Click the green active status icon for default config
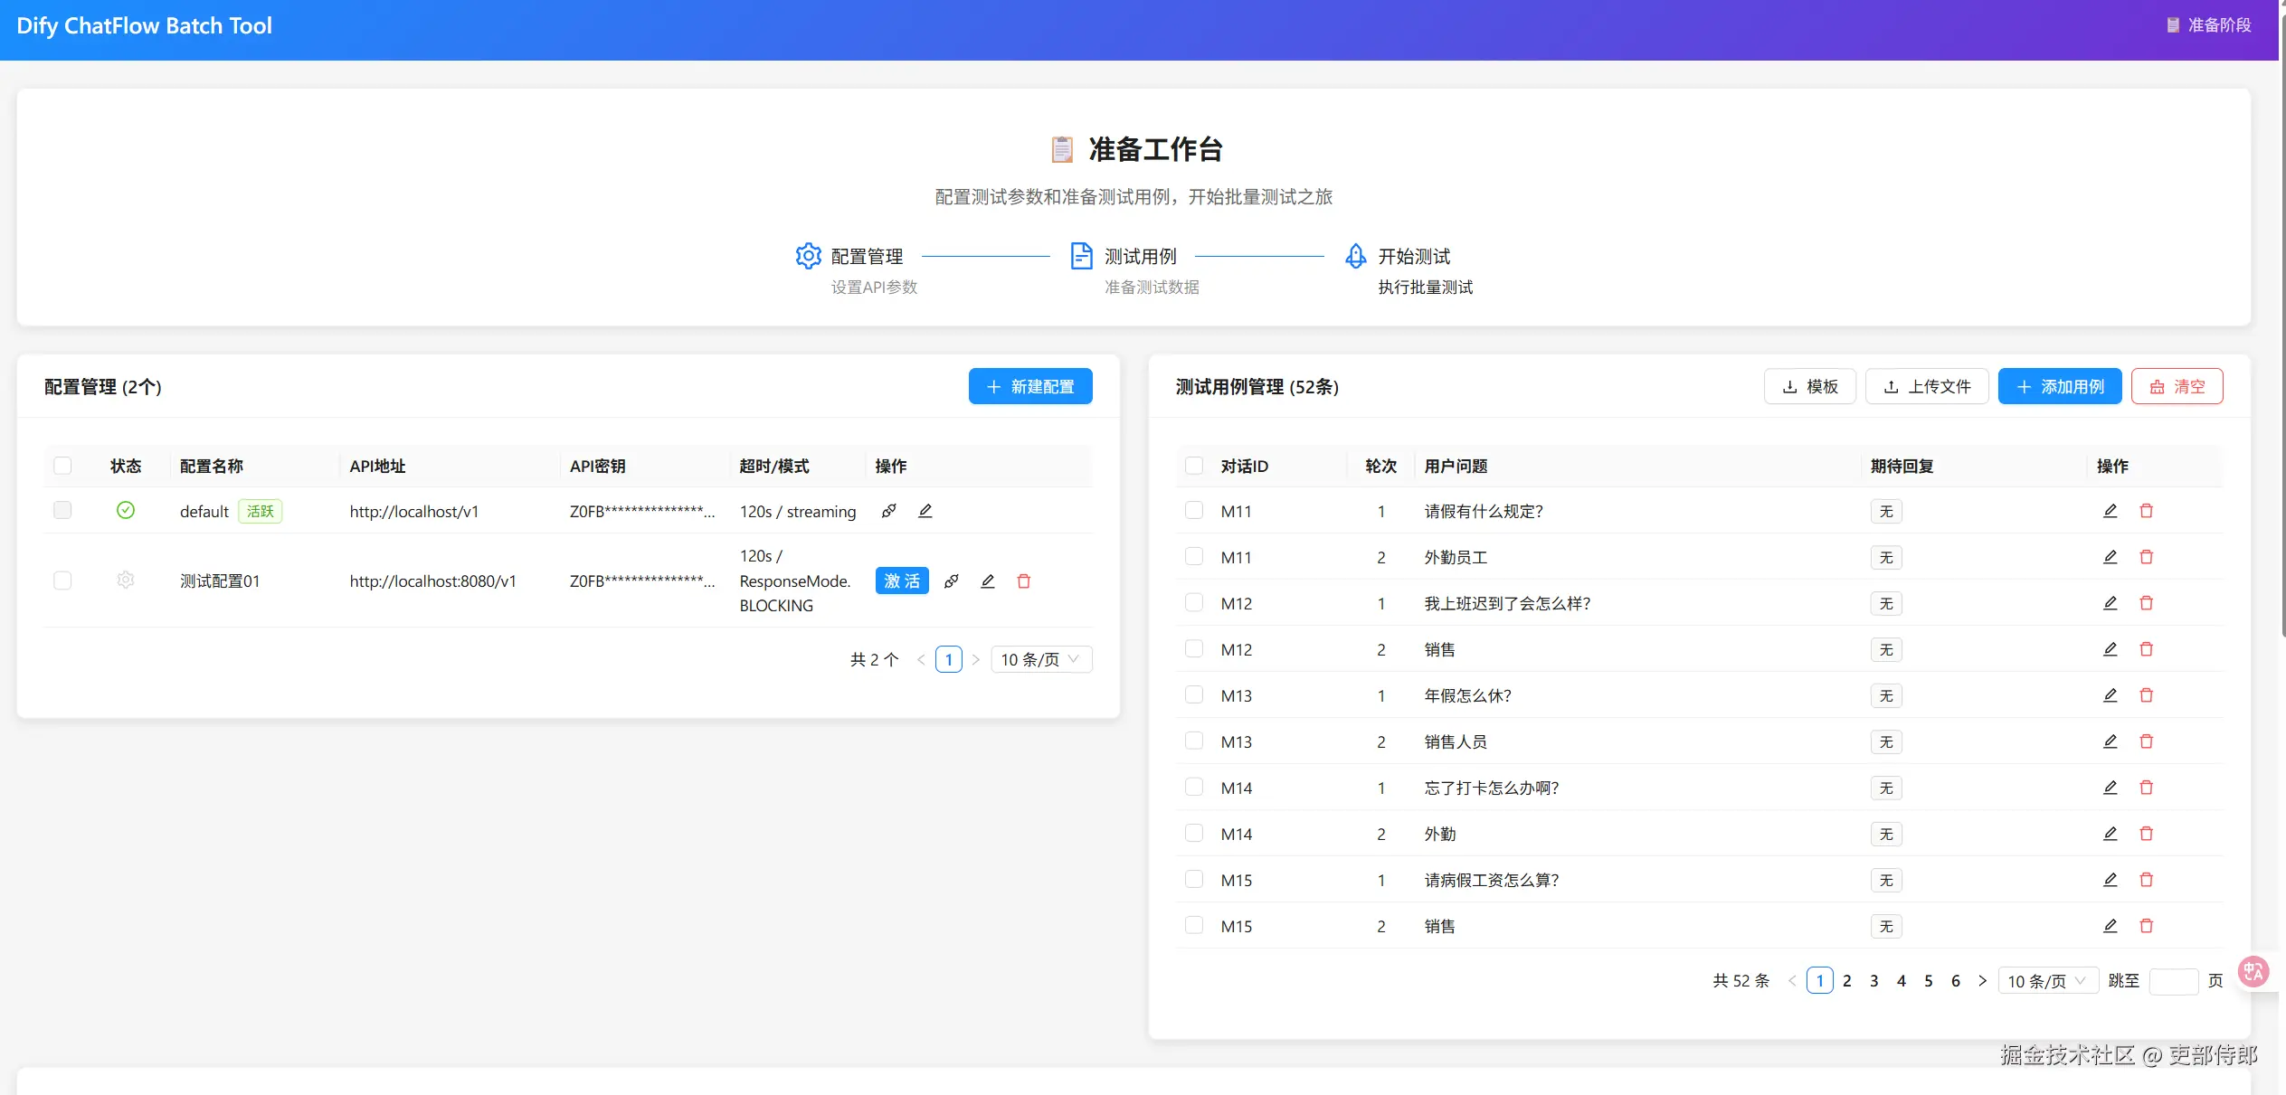The image size is (2286, 1095). pos(126,510)
